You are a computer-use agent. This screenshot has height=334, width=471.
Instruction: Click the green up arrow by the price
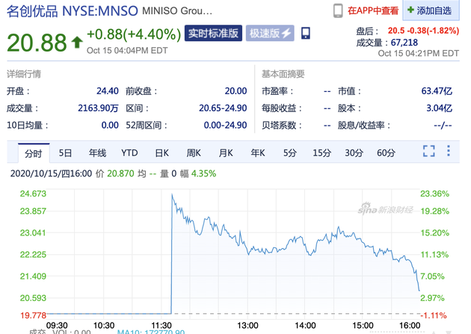[77, 43]
